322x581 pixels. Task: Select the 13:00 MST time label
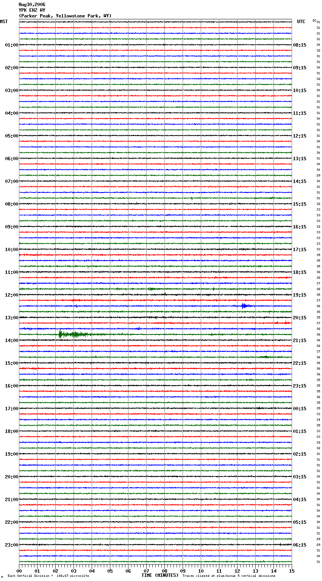[x=11, y=318]
